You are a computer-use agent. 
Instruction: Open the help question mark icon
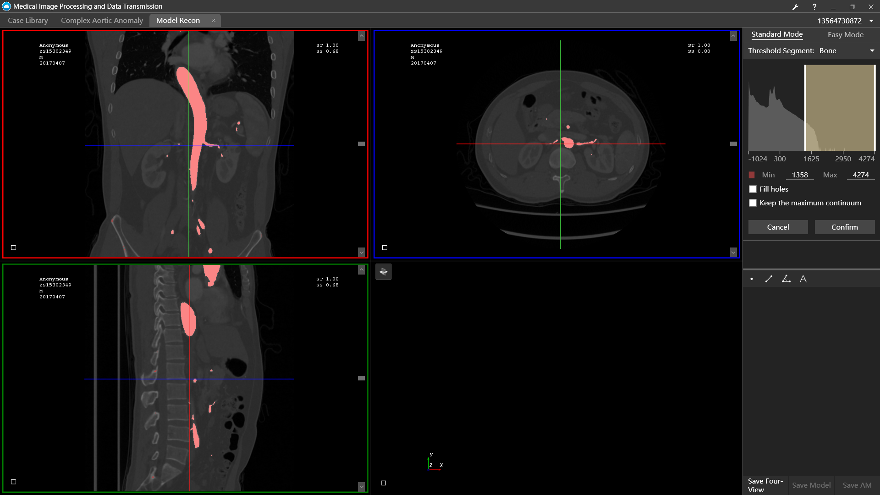click(814, 7)
